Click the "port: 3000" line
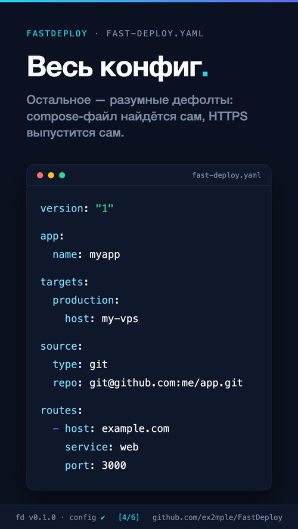The height and width of the screenshot is (529, 298). 95,466
